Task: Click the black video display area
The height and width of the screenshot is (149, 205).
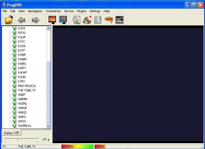Action: (x=128, y=84)
